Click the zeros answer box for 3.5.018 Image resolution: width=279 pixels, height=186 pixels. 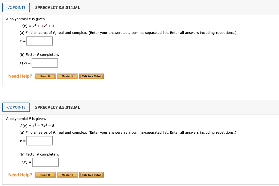(40, 141)
